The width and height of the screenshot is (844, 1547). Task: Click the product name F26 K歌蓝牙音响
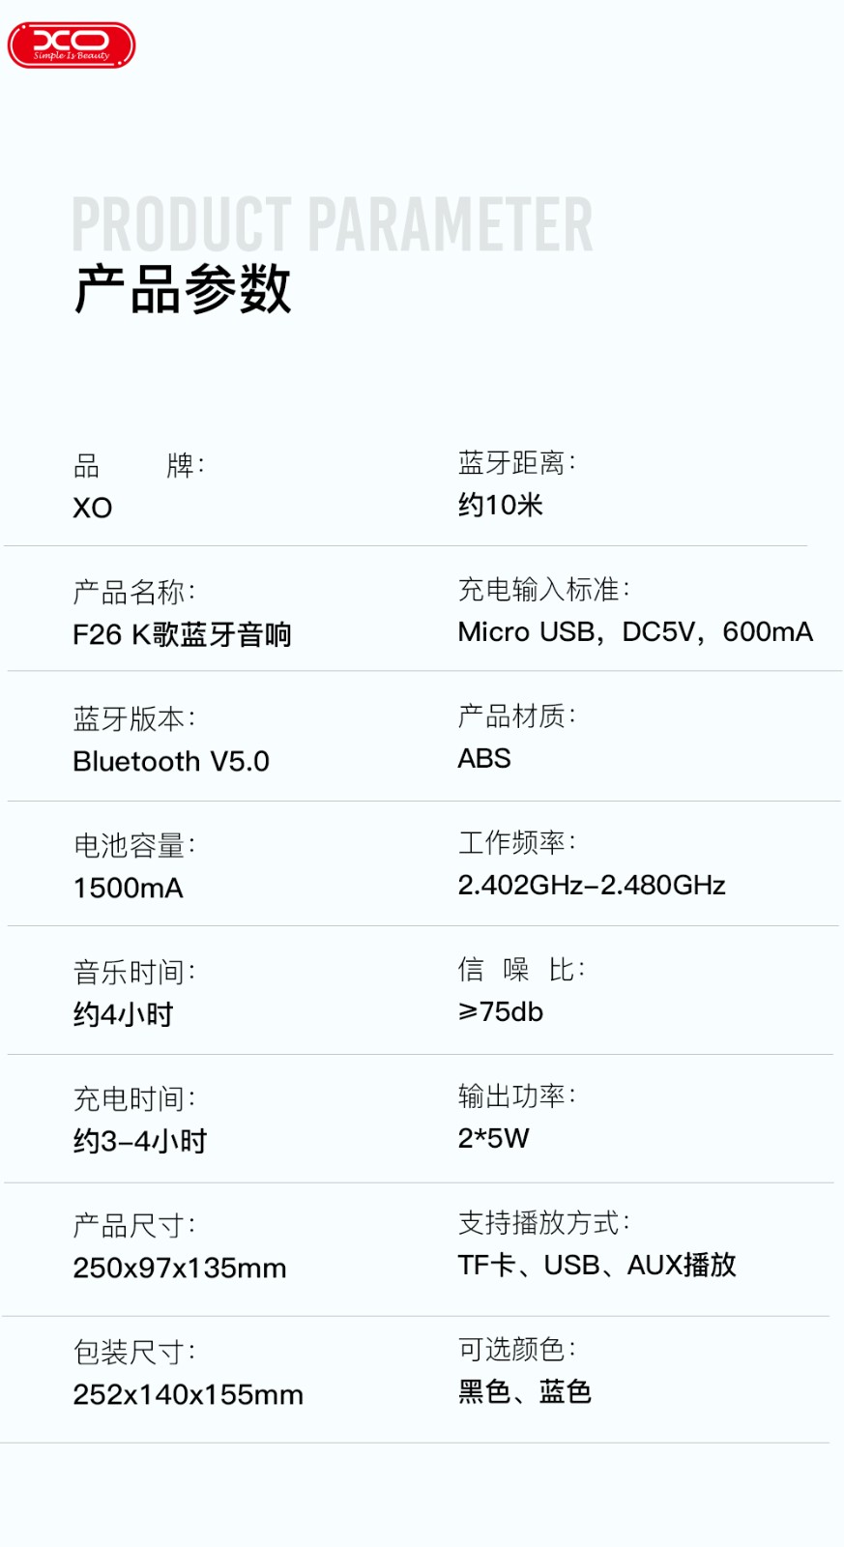(182, 634)
